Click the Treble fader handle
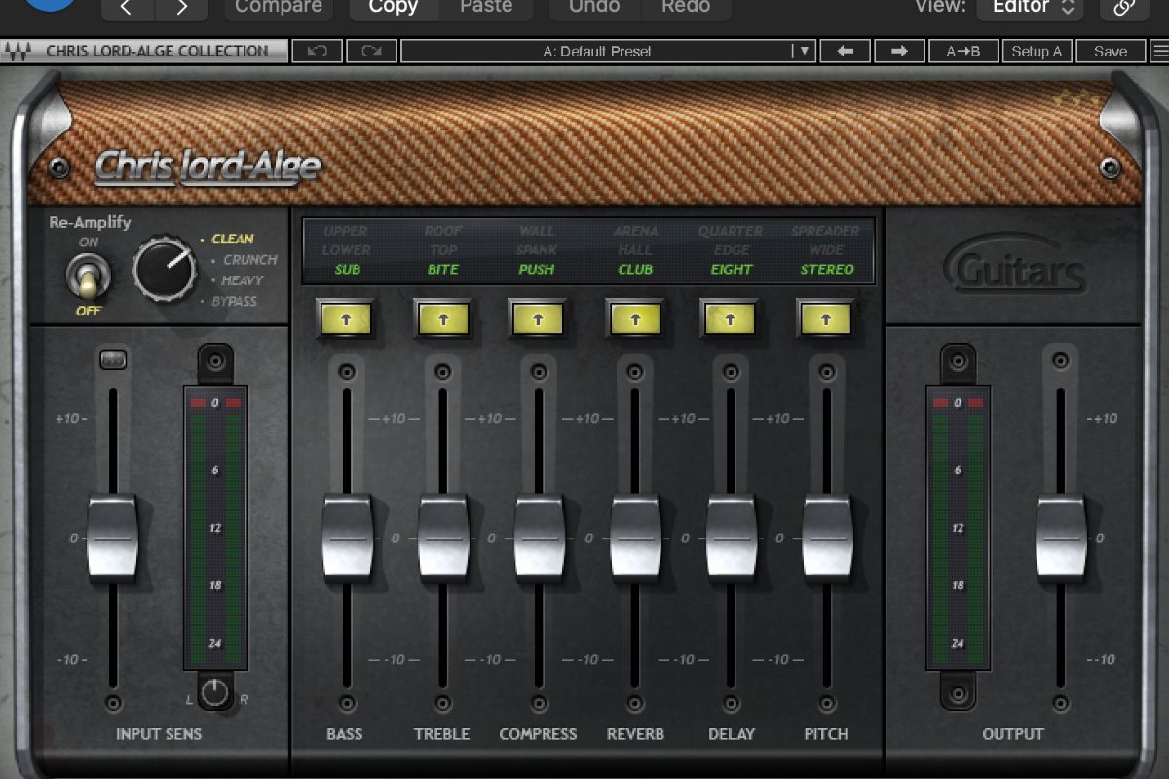1169x779 pixels. pos(444,538)
